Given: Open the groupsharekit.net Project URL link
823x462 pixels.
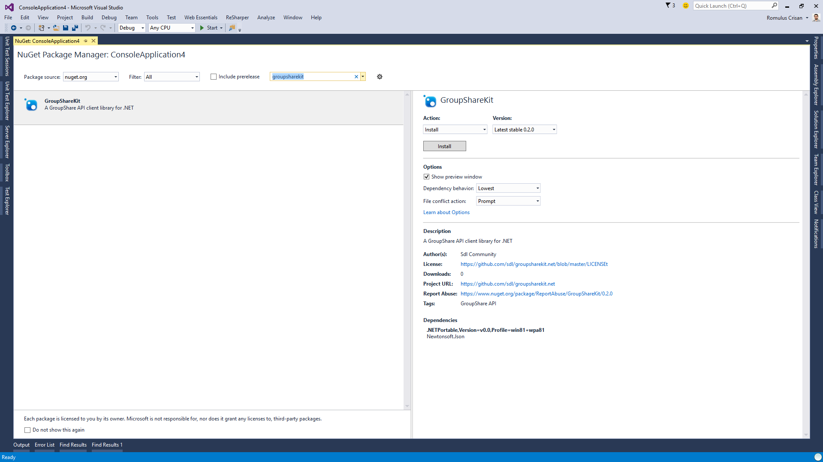Looking at the screenshot, I should point(507,284).
